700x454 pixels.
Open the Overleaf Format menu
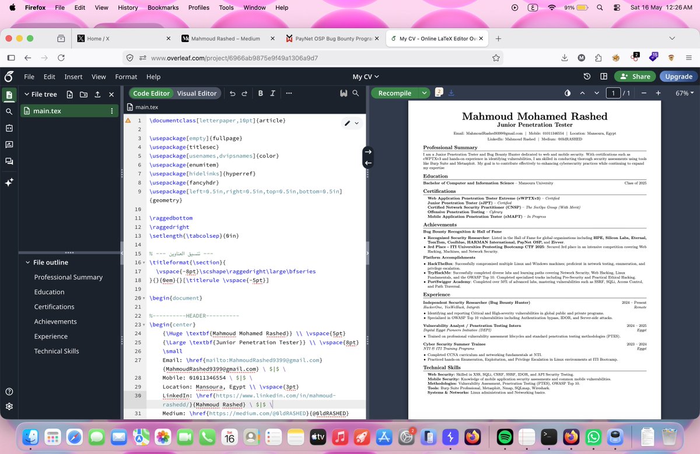click(x=126, y=76)
